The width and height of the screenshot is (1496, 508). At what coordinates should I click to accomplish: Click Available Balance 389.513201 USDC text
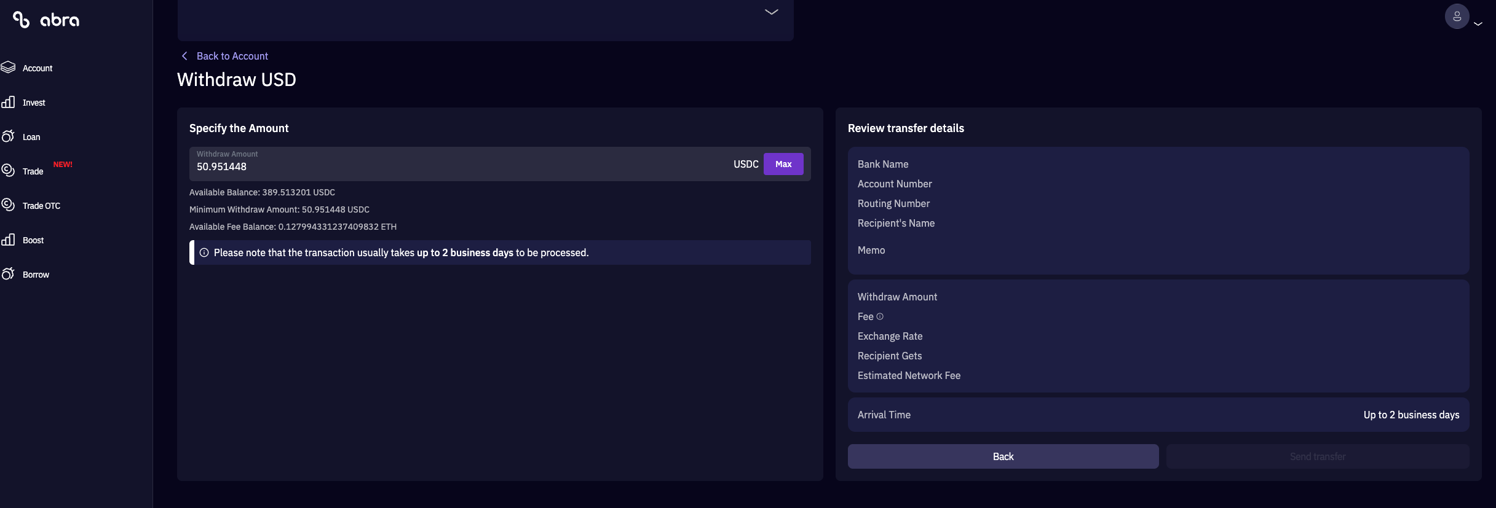(262, 192)
